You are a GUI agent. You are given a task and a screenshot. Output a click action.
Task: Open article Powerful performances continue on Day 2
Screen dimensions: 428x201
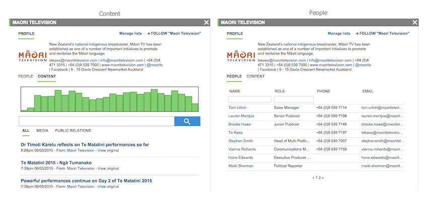(86, 181)
